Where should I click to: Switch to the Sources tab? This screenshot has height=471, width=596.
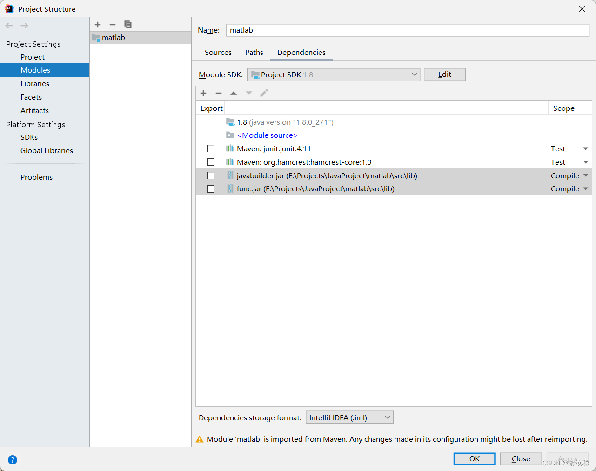pos(218,53)
